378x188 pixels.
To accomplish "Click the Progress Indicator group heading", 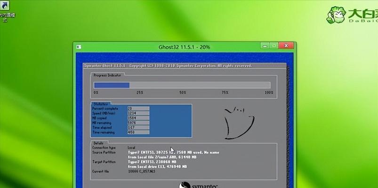I will tap(107, 75).
